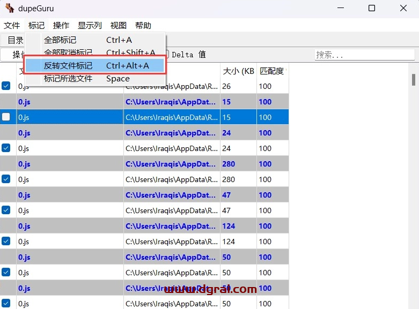Click path cell in the highlighted row

(x=172, y=117)
